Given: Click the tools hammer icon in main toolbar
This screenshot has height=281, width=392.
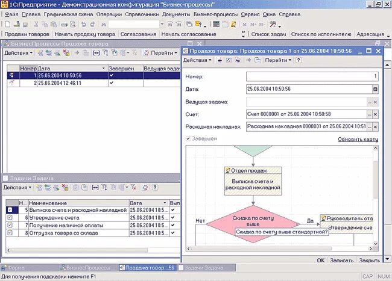Looking at the screenshot, I should 273,24.
